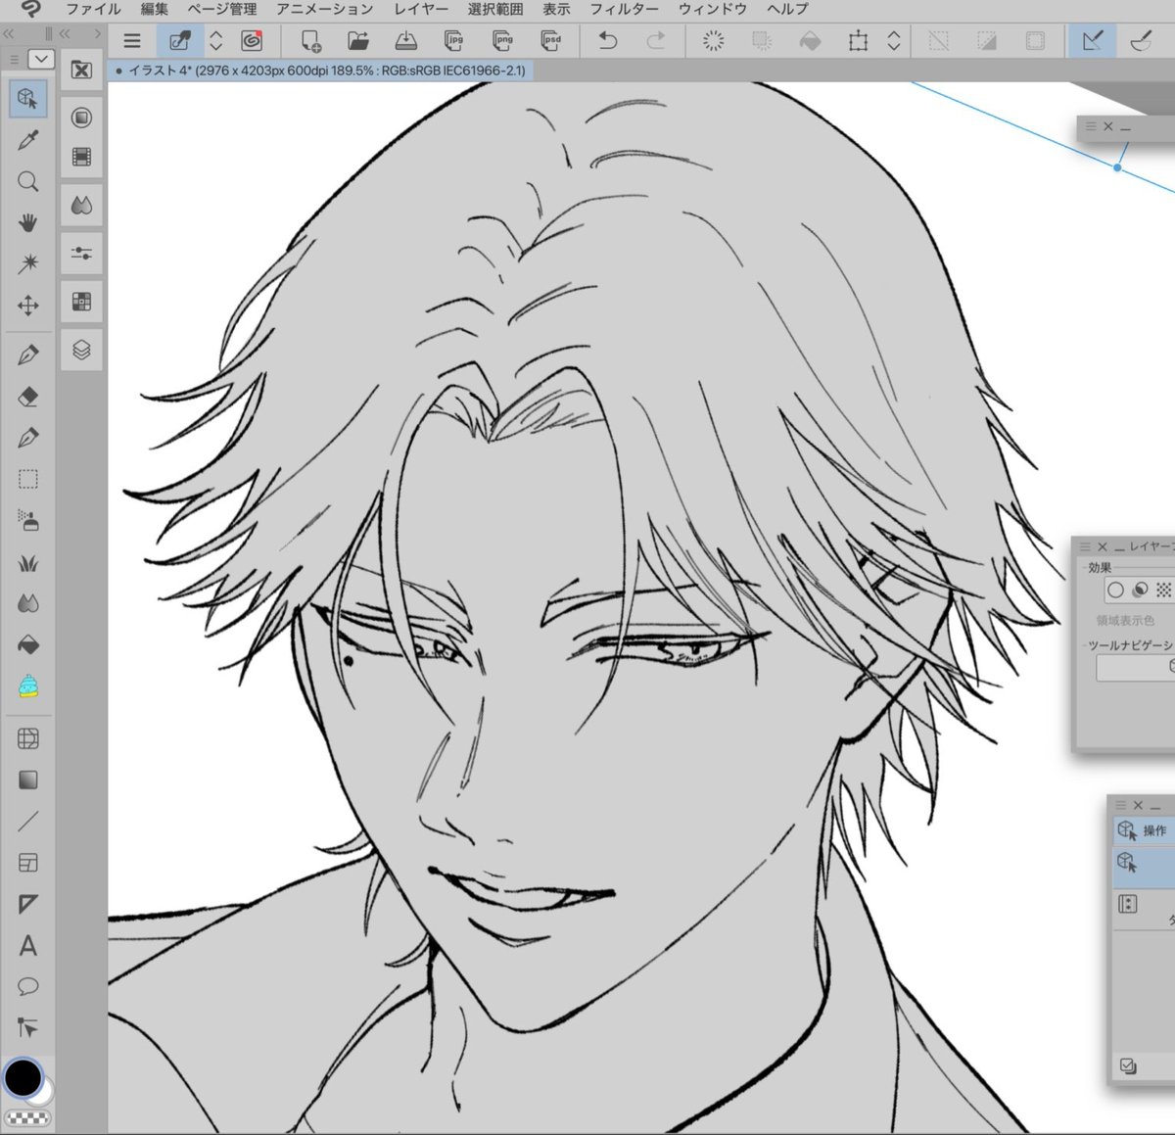Select the 操作 sub tool group tab
This screenshot has height=1135, width=1175.
click(x=1143, y=830)
